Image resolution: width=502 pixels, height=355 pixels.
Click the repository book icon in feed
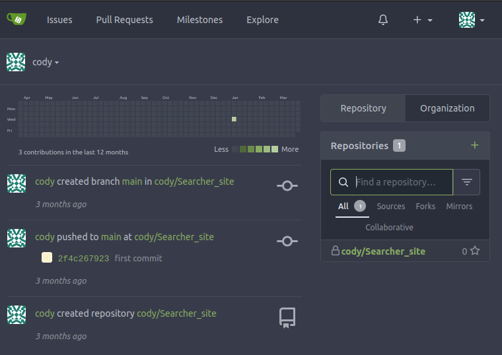(287, 318)
